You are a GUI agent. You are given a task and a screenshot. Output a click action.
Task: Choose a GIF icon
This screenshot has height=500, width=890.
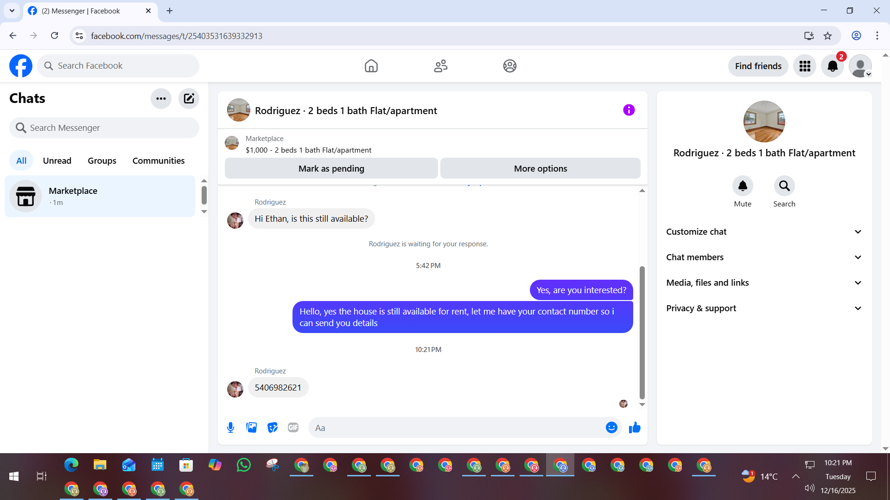tap(293, 428)
